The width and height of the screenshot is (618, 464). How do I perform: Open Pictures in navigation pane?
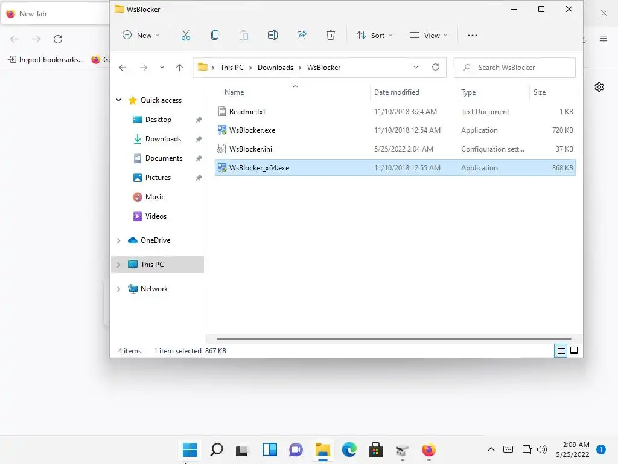pyautogui.click(x=158, y=178)
